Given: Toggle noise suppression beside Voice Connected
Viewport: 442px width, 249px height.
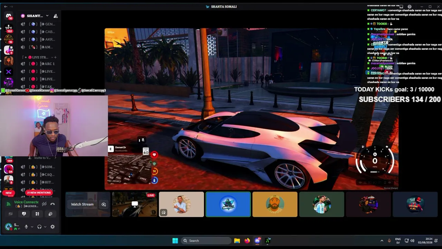Looking at the screenshot, I should pos(44,204).
